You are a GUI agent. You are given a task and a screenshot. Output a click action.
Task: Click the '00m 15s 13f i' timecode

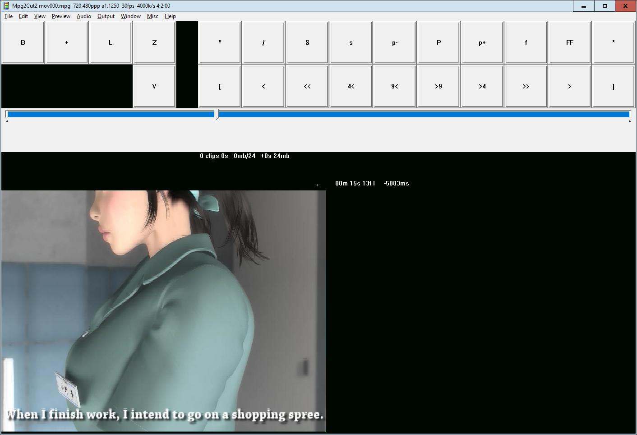355,184
